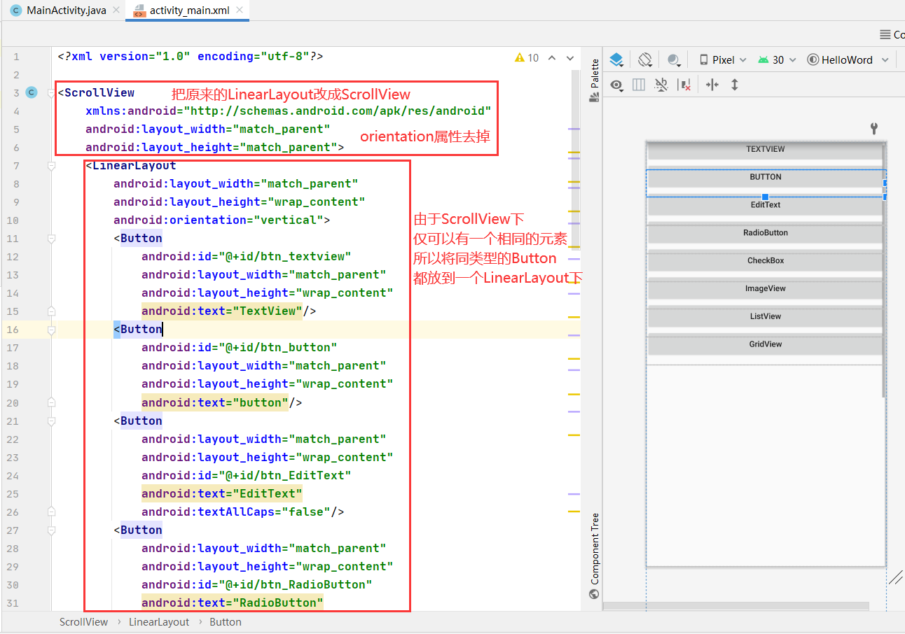This screenshot has width=905, height=634.
Task: Click the '<ScrollView' tag on line 3
Action: tap(96, 92)
